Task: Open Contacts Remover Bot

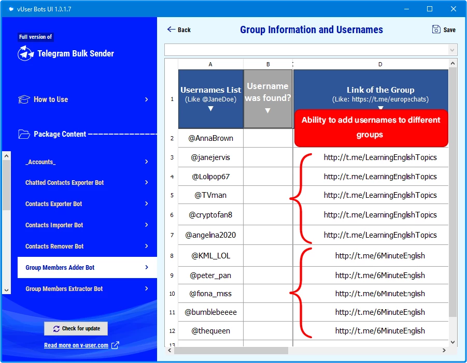Action: tap(87, 246)
